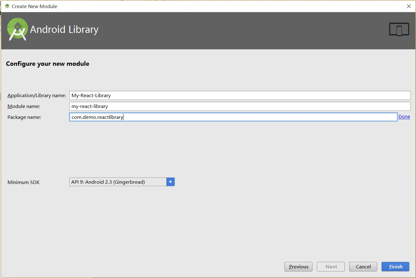Click the small Android icon in title bar
Viewport: 416px width, 278px height.
[7, 6]
